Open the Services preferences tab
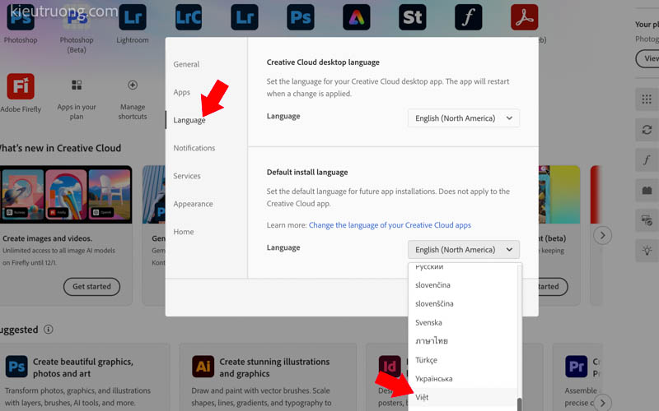659x411 pixels. (187, 176)
